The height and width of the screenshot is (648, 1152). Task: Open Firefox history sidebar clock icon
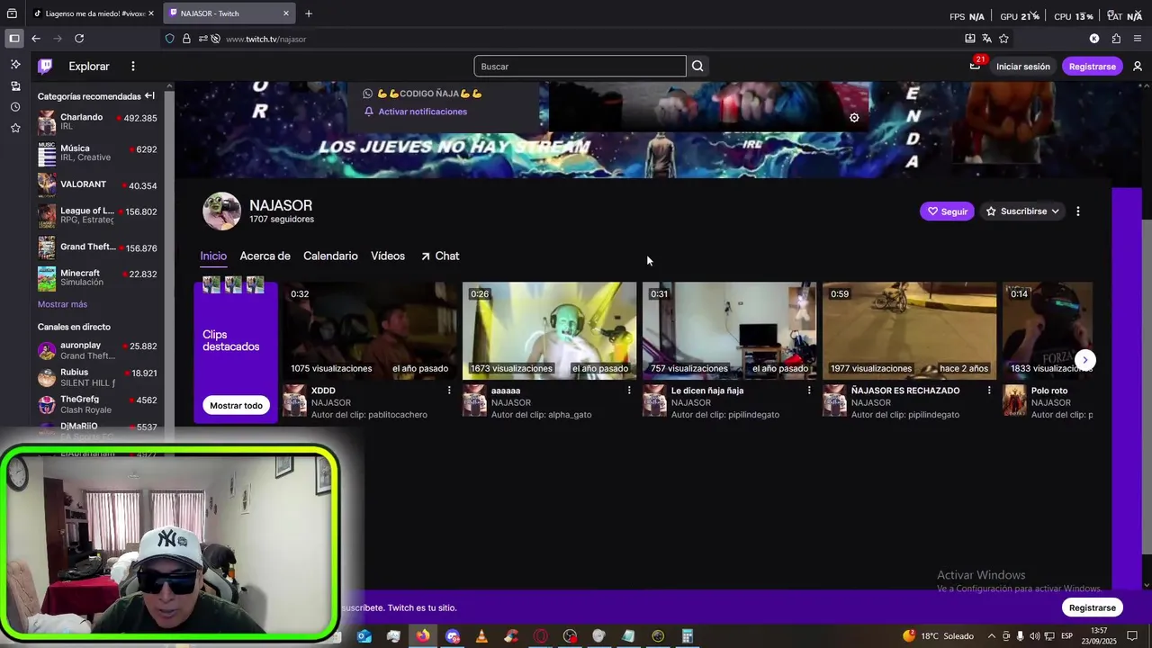[x=15, y=107]
